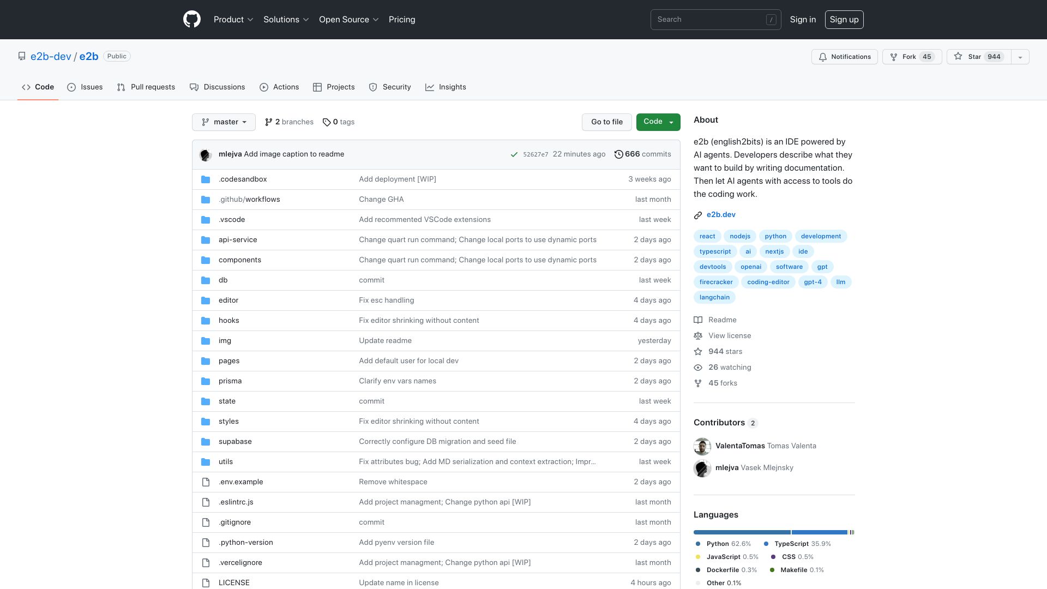
Task: Click the green commit status checkmark
Action: [x=514, y=154]
